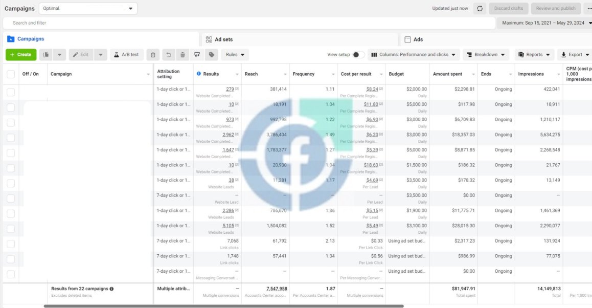Click the cost per result $8.24 link
This screenshot has width=592, height=308.
[x=372, y=89]
